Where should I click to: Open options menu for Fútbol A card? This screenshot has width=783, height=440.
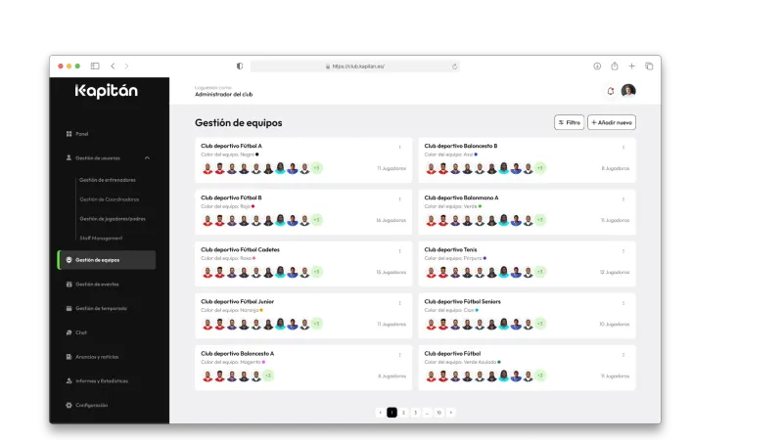[x=399, y=148]
